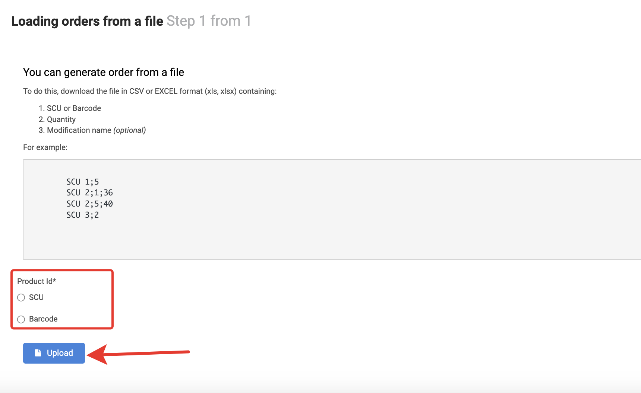Select the SCU radio button

pyautogui.click(x=21, y=297)
